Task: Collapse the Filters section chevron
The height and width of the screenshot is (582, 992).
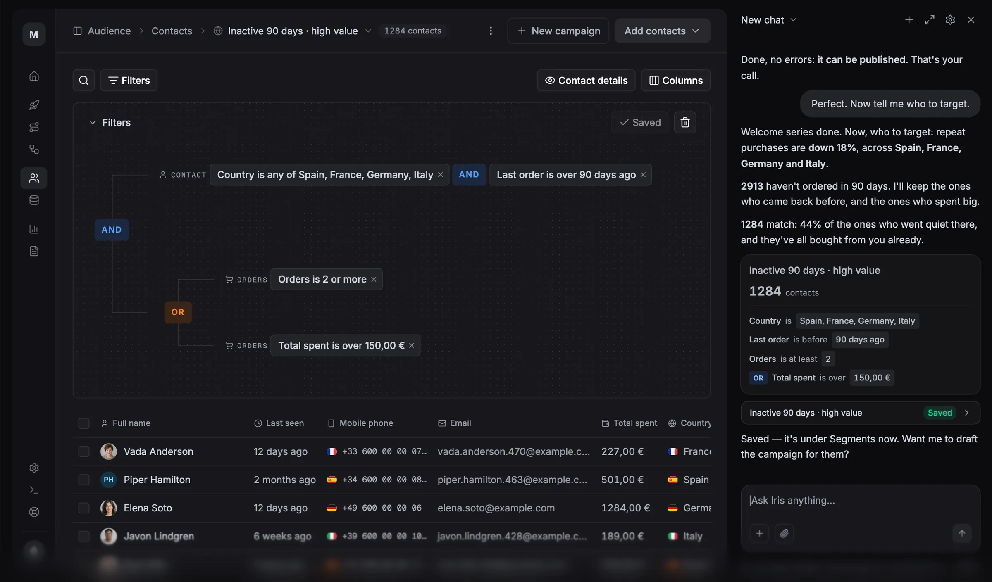Action: pos(93,122)
